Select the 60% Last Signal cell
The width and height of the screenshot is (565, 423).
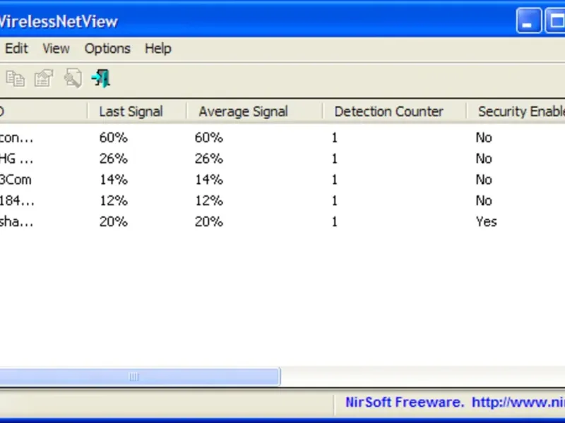point(114,137)
